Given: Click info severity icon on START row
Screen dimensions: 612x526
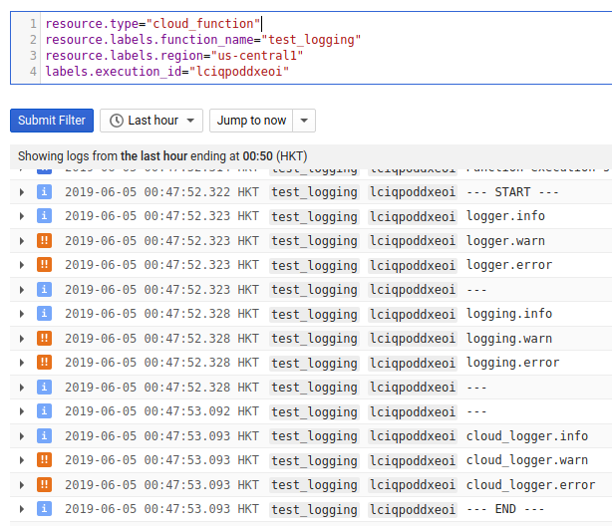Looking at the screenshot, I should [x=44, y=192].
